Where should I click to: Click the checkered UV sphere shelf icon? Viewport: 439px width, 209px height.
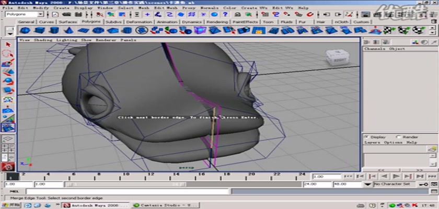tap(419, 30)
